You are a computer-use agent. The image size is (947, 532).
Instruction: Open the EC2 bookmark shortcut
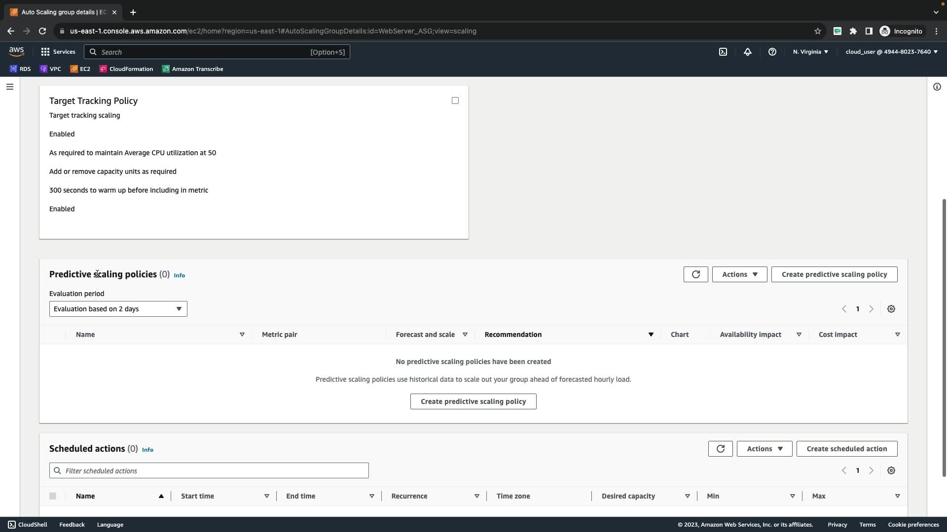(x=80, y=69)
